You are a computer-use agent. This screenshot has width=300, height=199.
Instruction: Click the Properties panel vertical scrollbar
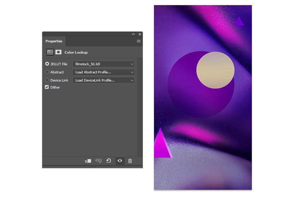click(139, 107)
